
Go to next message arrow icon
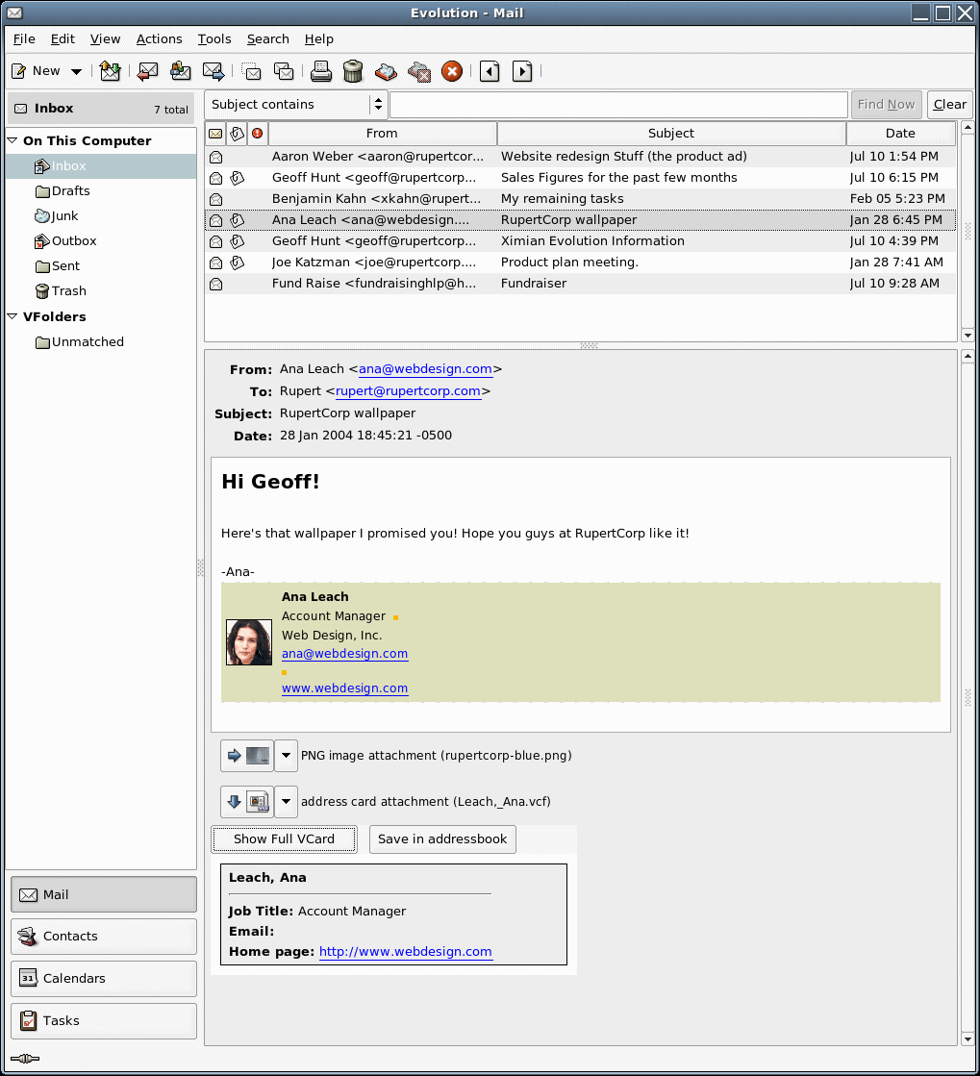tap(522, 71)
